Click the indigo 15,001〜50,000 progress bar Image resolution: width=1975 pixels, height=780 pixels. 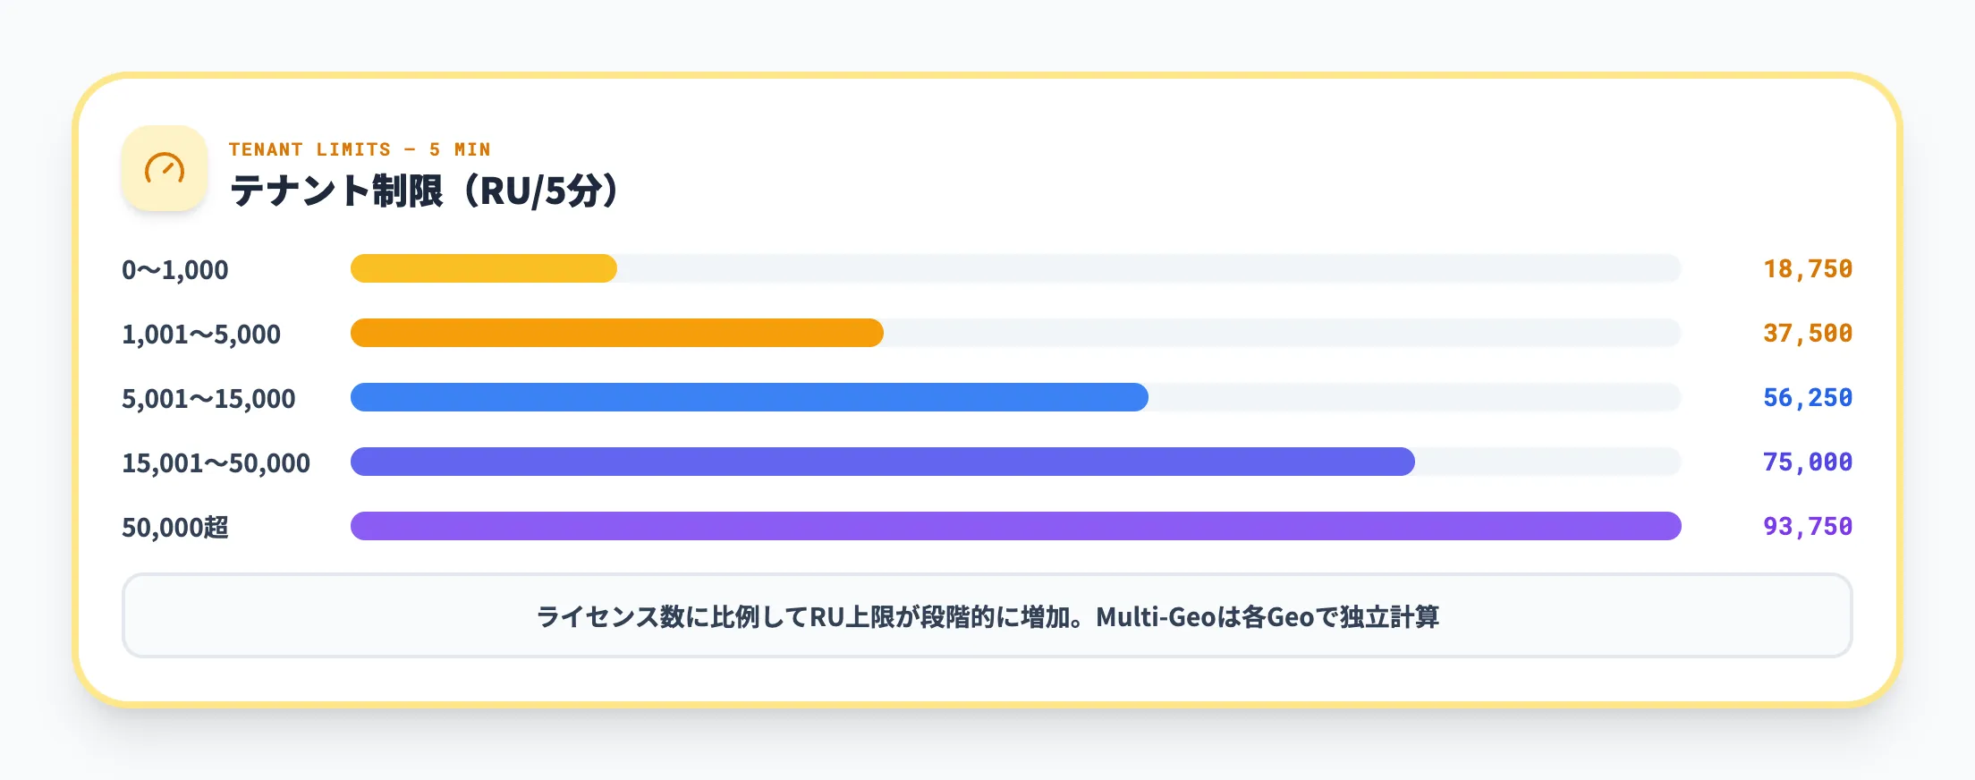pos(882,462)
